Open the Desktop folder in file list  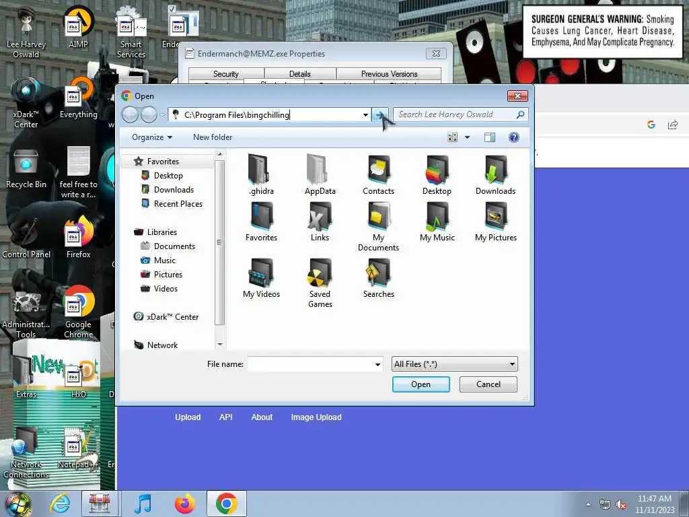coord(437,174)
